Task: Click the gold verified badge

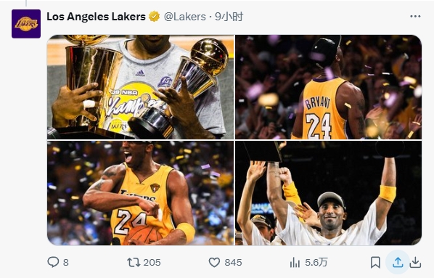Action: (x=154, y=17)
